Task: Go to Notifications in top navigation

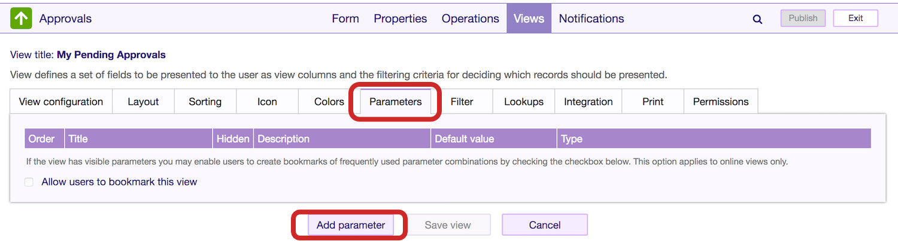Action: click(x=591, y=19)
